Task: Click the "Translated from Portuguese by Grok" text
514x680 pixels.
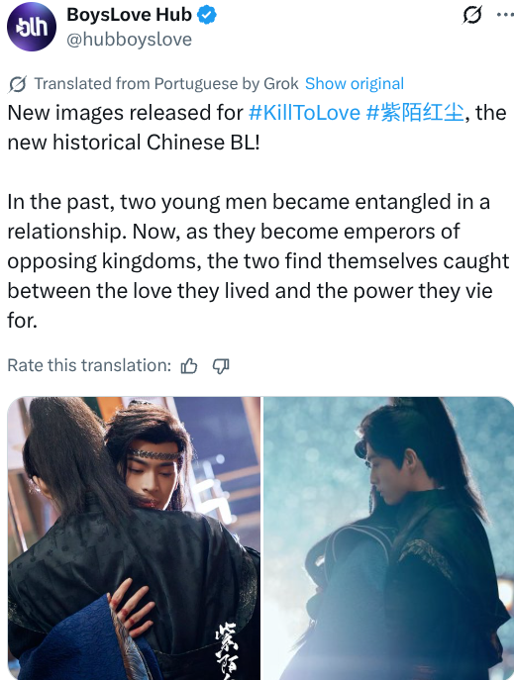Action: click(x=166, y=84)
